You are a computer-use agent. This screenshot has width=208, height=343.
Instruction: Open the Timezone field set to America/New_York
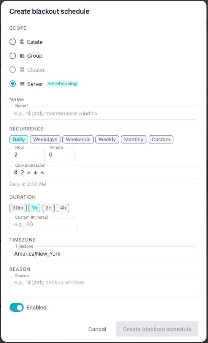(x=104, y=254)
